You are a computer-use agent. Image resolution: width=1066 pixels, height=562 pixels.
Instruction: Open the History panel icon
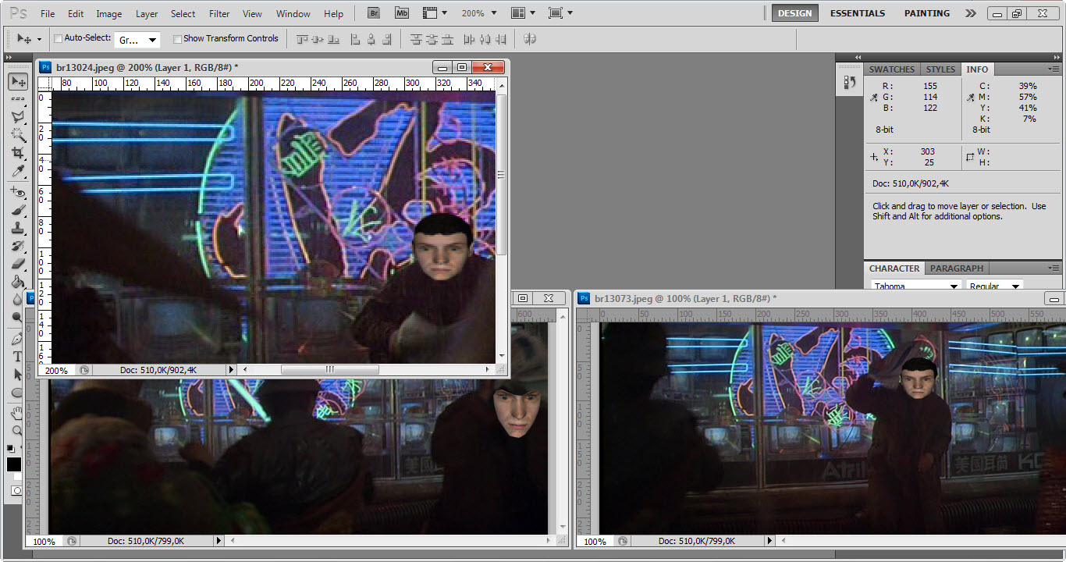pyautogui.click(x=850, y=82)
